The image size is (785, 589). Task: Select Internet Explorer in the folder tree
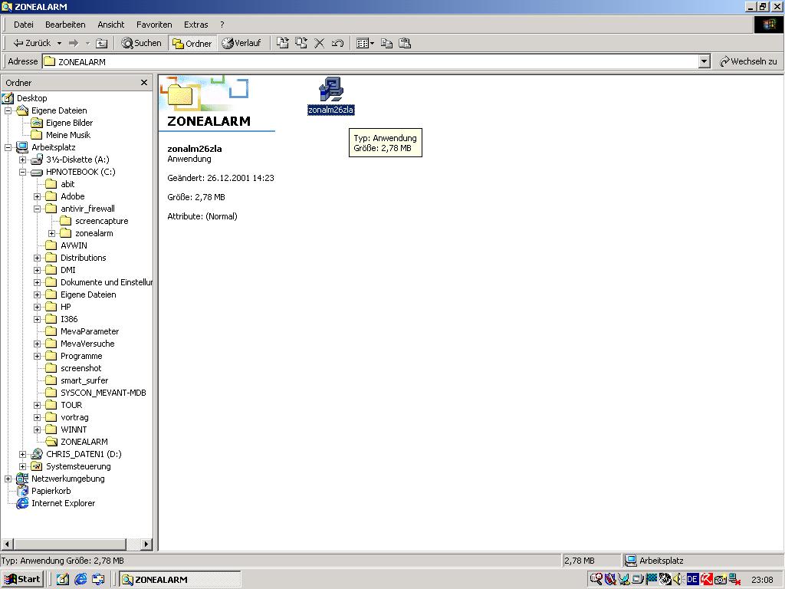coord(55,503)
